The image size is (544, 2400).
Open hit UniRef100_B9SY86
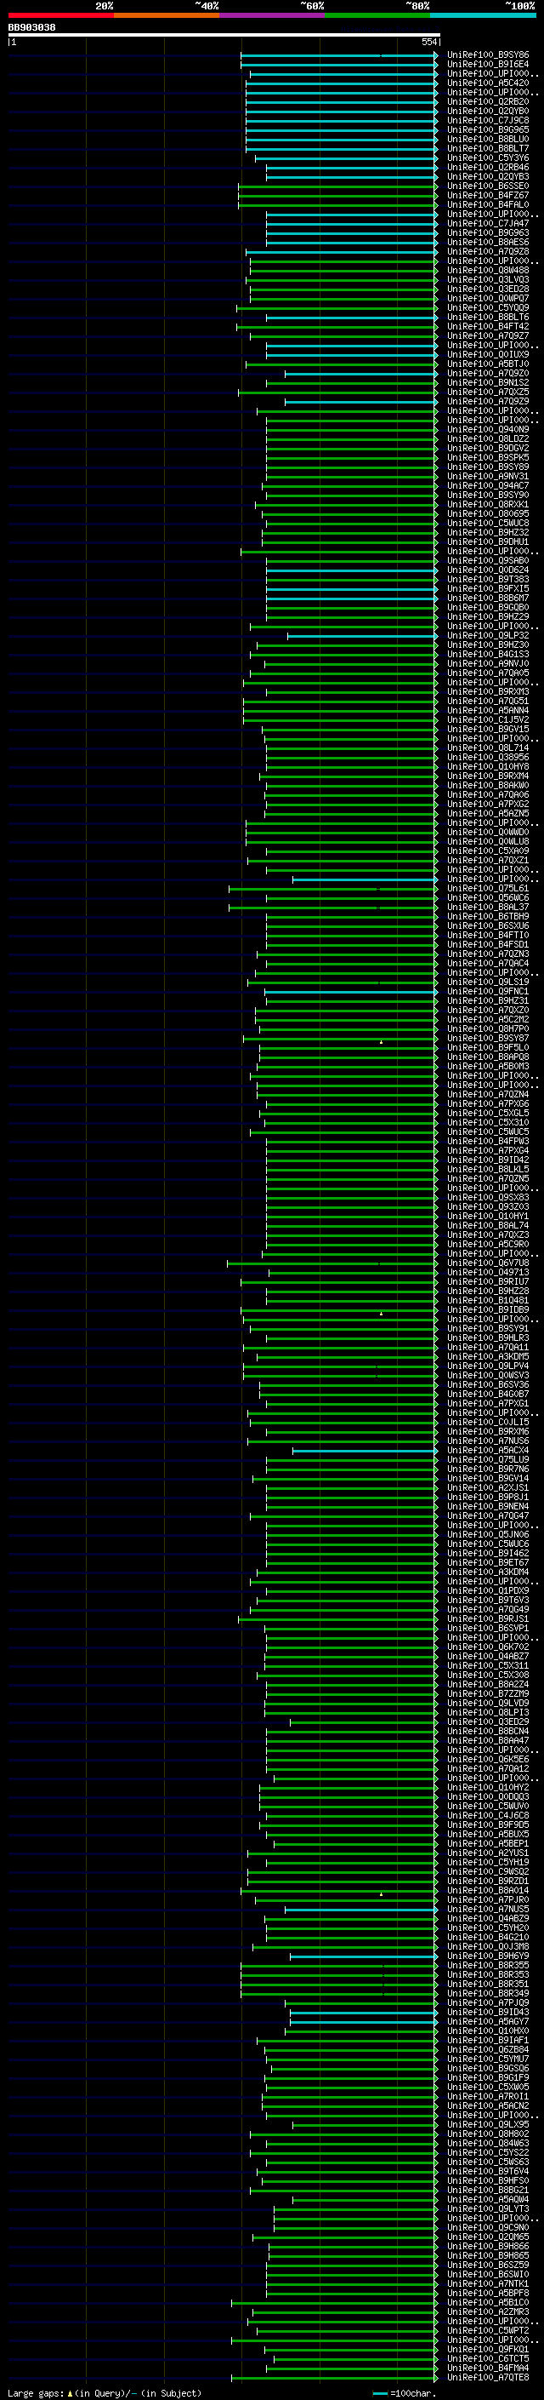pos(488,55)
